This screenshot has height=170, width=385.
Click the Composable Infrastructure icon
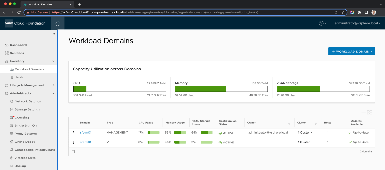(12, 150)
